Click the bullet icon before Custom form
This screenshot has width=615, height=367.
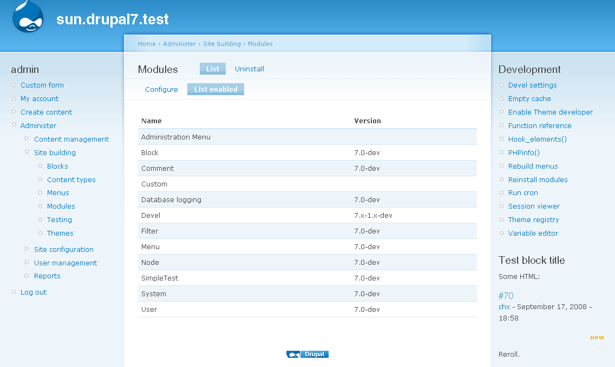coord(14,85)
